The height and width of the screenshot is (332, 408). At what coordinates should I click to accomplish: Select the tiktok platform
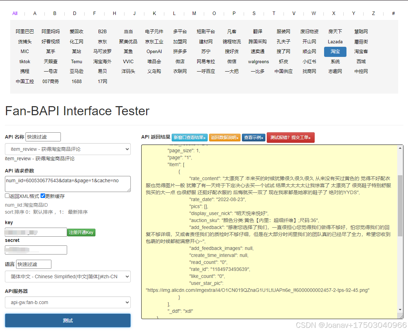pos(25,61)
